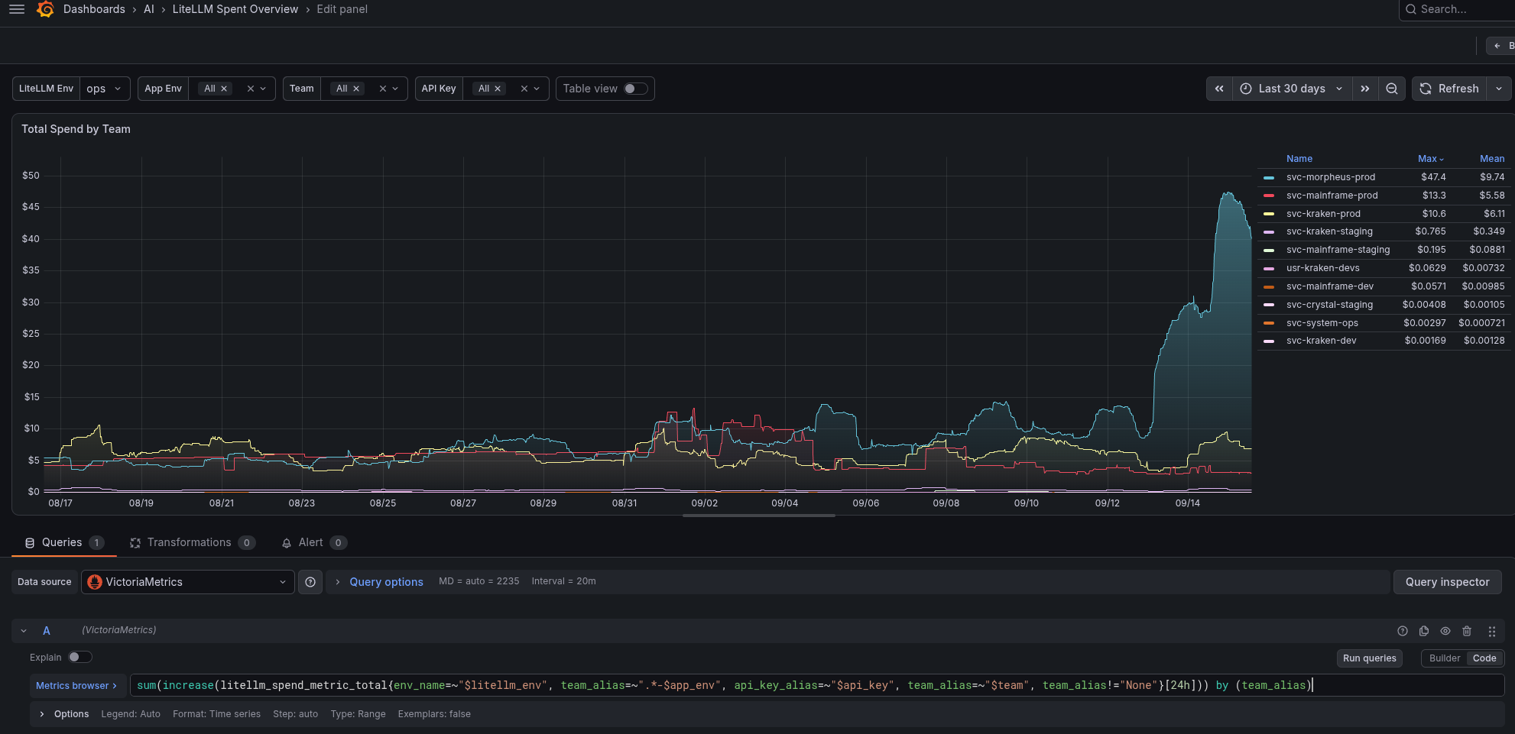Viewport: 1515px width, 734px height.
Task: Sort legend by Mean column
Action: pos(1492,159)
